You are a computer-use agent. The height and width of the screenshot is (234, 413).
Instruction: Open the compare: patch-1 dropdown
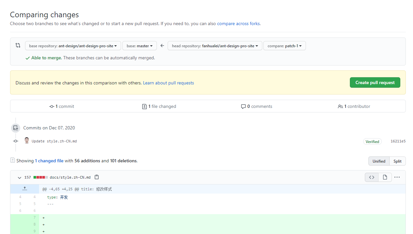coord(284,46)
